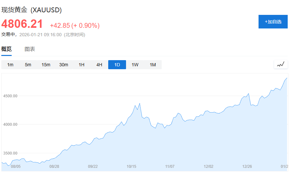Choose the 1W weekly interval
Image resolution: width=289 pixels, height=173 pixels.
point(135,65)
